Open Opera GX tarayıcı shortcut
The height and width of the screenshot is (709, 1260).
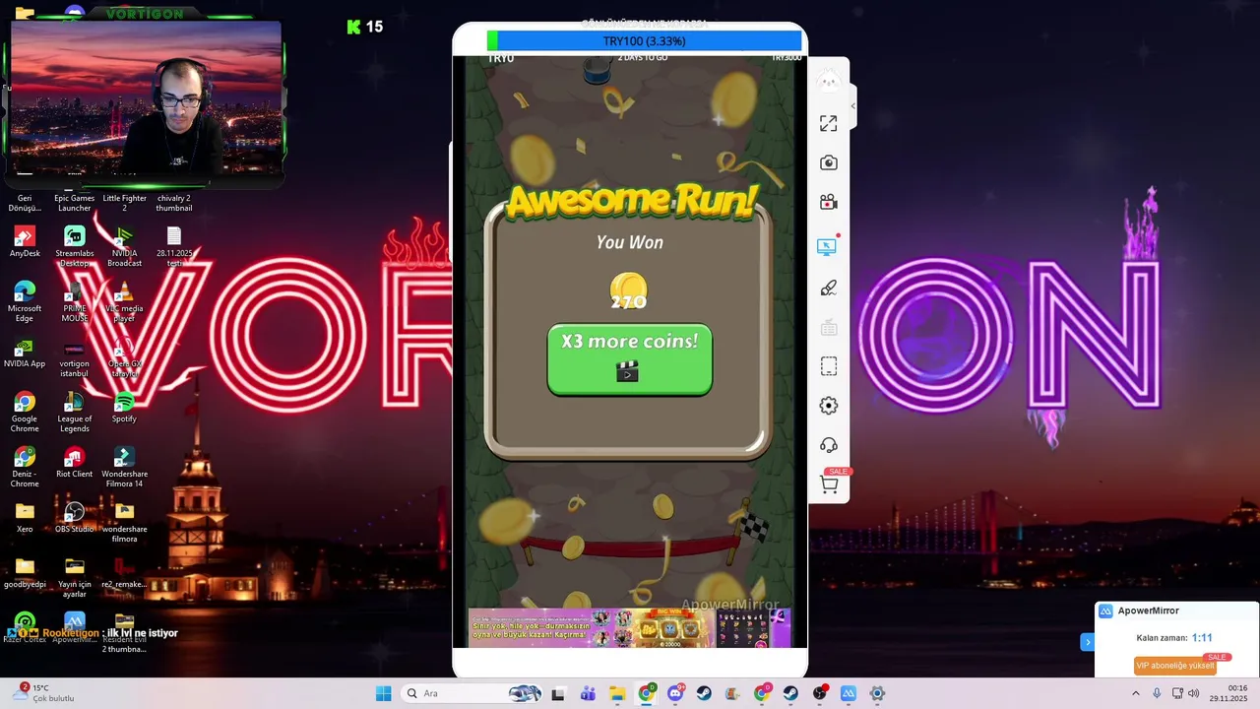124,356
